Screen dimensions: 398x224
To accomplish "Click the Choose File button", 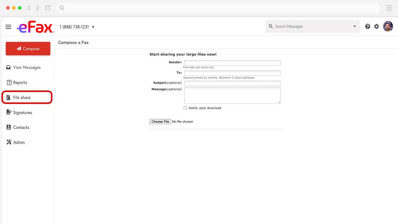I will click(x=160, y=122).
